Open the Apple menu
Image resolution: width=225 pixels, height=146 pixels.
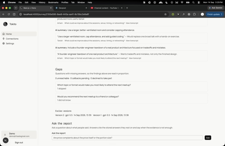click(x=4, y=2)
